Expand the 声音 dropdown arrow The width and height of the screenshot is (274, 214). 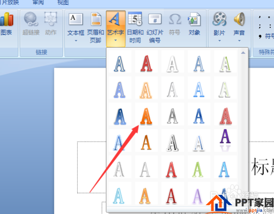click(x=239, y=41)
